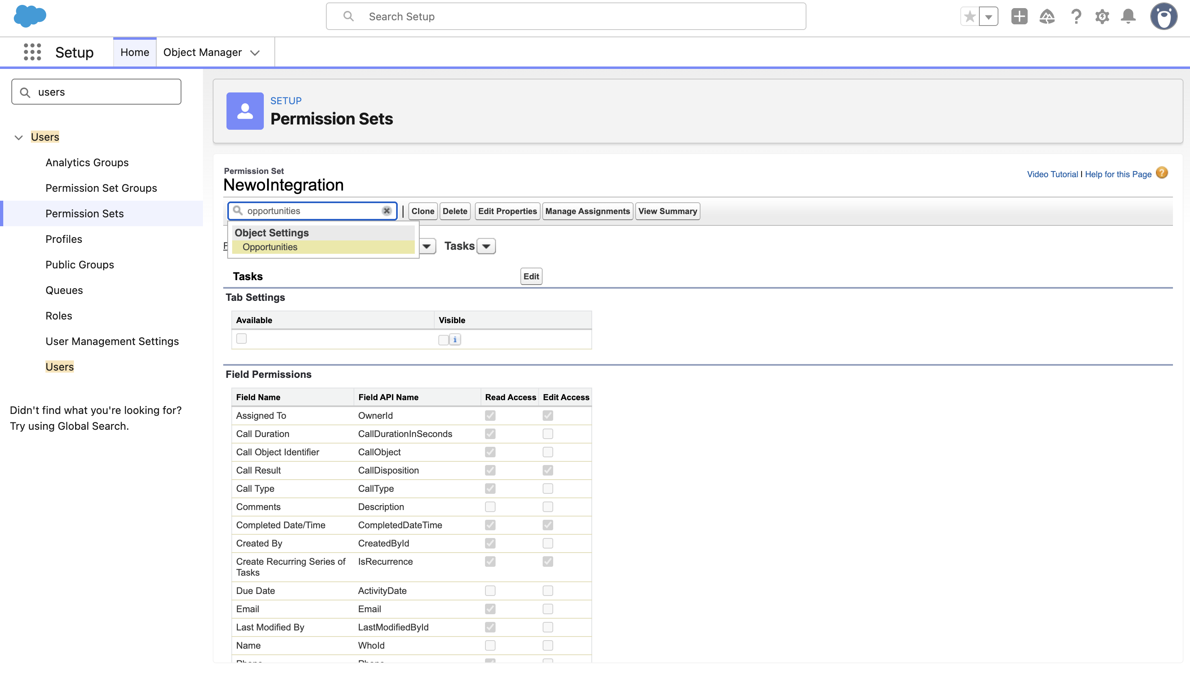Screen dimensions: 1190x673
Task: Open Public Groups in the sidebar
Action: click(80, 265)
